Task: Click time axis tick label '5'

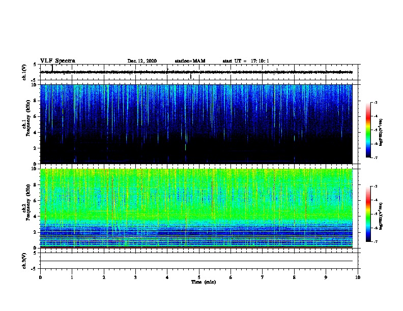Action: 199,277
